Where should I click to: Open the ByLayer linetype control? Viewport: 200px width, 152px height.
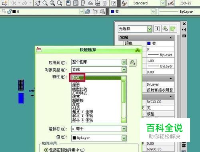179,12
